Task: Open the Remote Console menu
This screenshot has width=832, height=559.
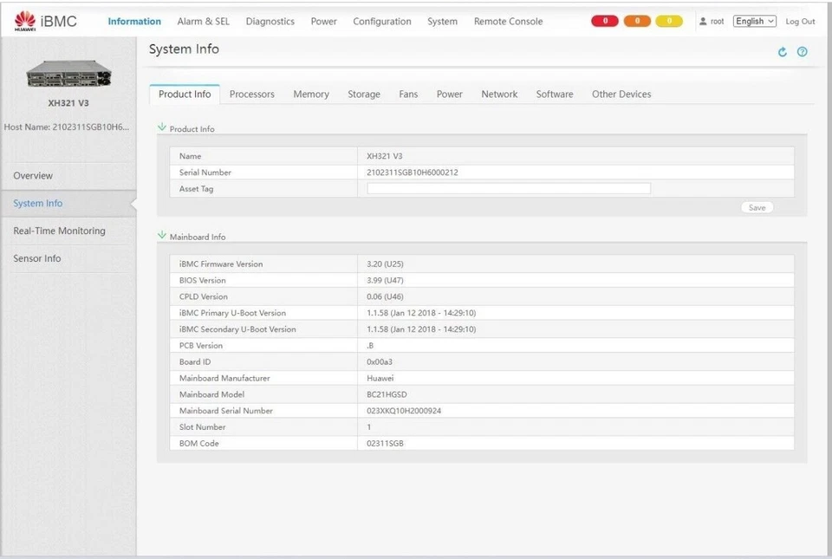Action: tap(507, 21)
